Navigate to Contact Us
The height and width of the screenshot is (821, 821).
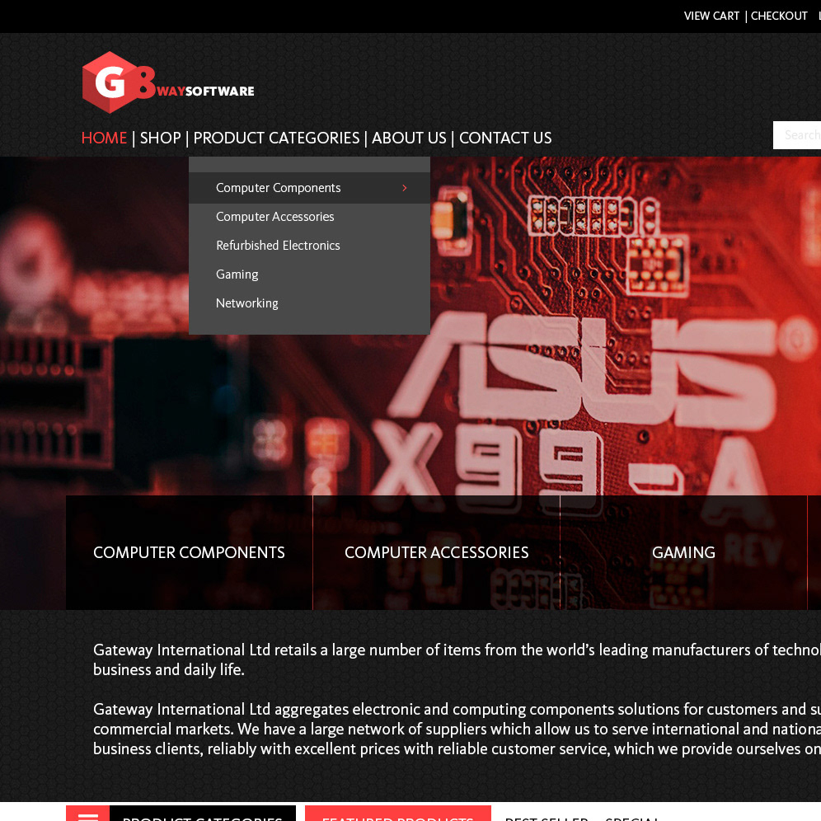505,138
